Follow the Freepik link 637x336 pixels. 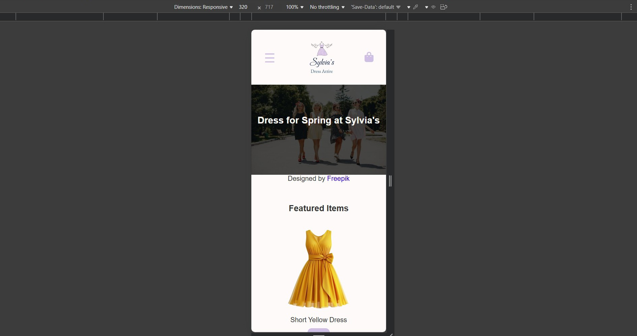click(338, 178)
